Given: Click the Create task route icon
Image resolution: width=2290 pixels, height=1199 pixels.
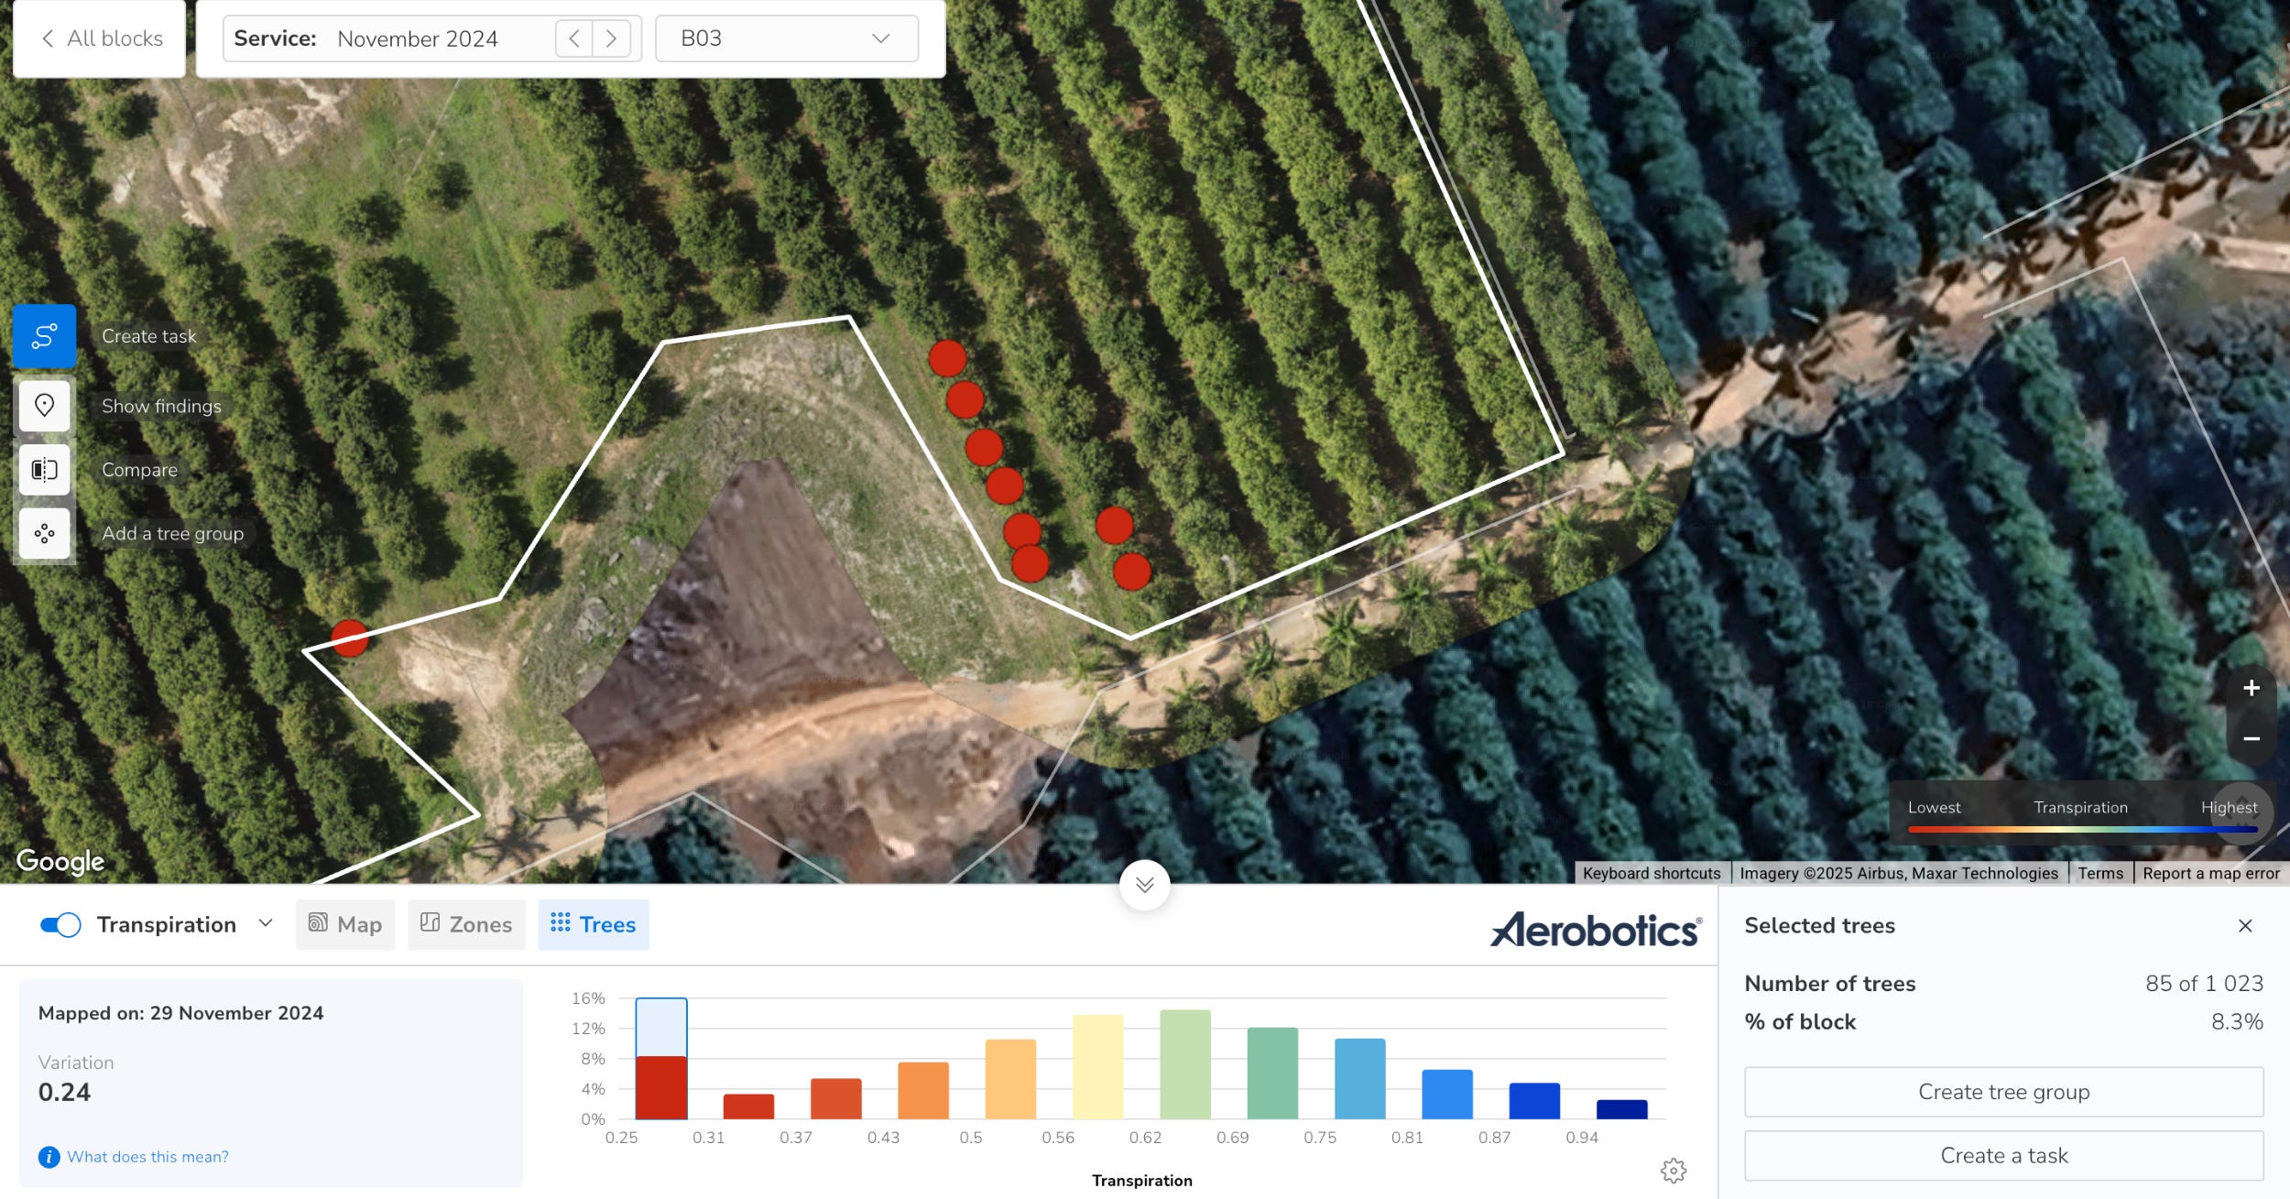Looking at the screenshot, I should tap(44, 336).
